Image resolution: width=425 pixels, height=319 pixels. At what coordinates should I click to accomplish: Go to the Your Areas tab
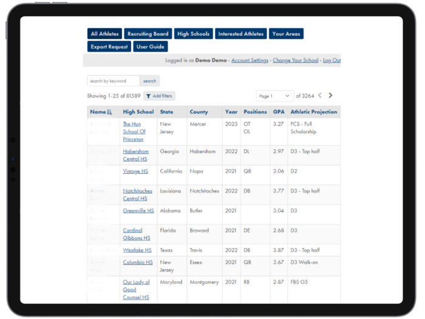[x=286, y=34]
